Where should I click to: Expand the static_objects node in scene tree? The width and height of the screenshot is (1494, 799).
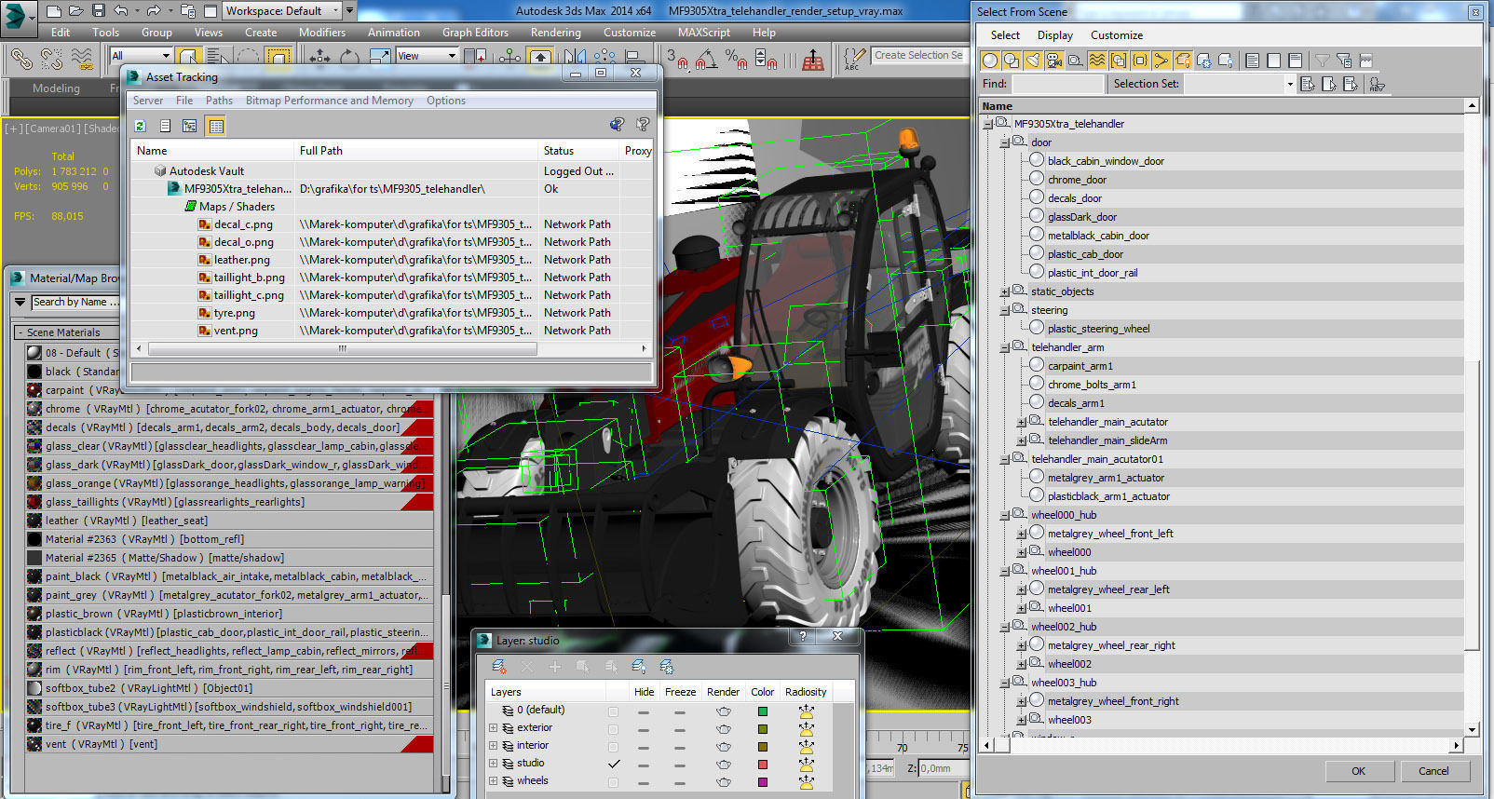[1005, 292]
